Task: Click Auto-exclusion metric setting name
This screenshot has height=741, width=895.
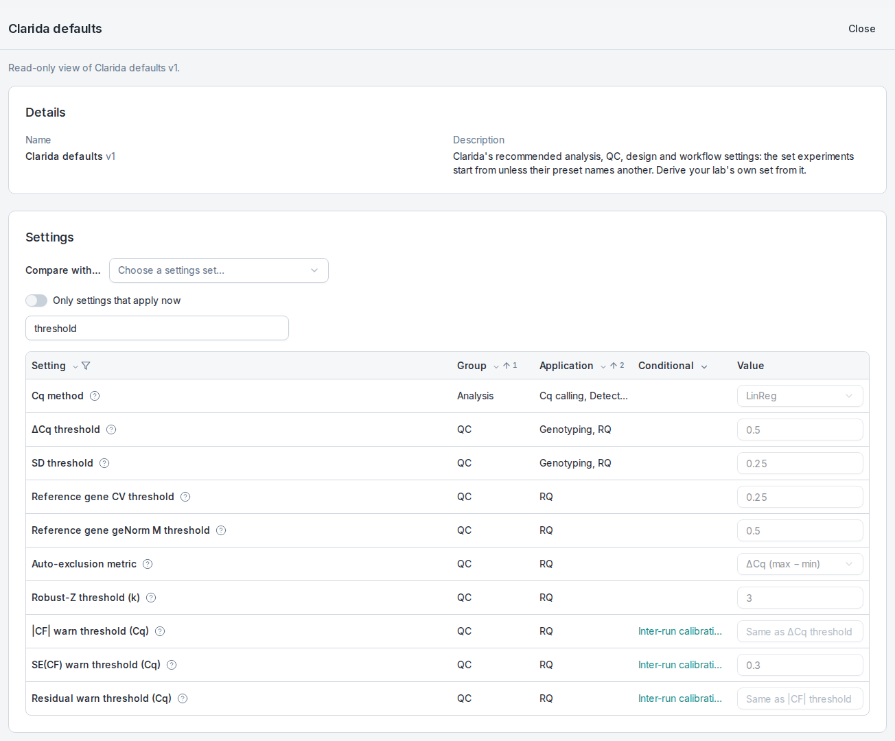Action: (x=84, y=564)
